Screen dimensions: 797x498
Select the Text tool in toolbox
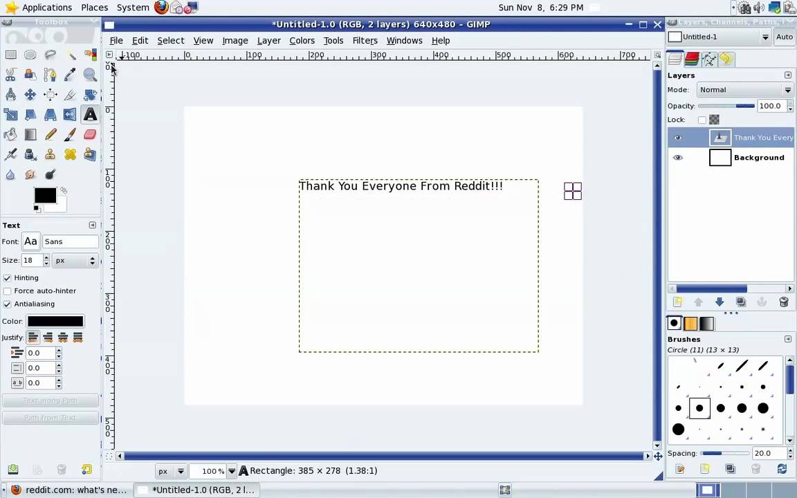click(90, 114)
